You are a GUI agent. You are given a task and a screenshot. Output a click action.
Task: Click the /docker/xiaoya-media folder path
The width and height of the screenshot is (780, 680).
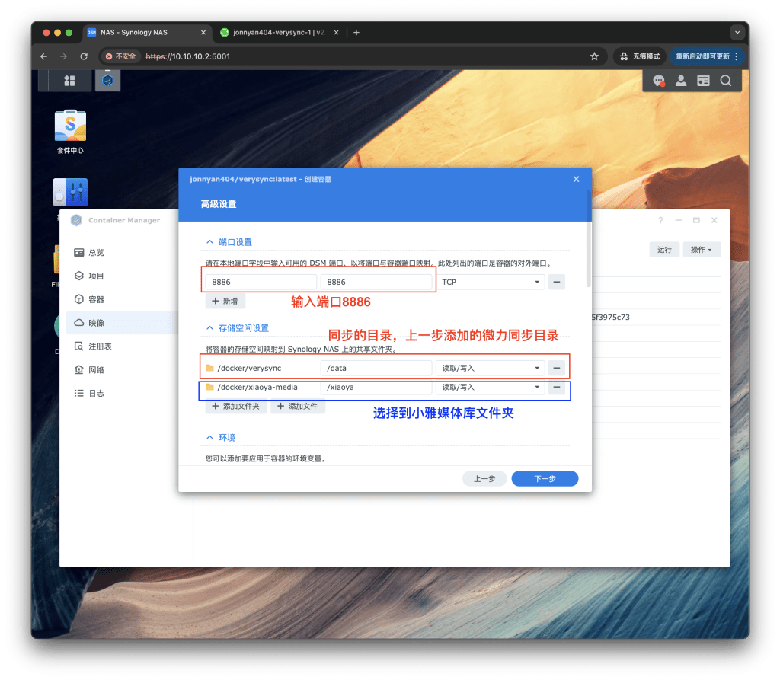click(x=257, y=387)
